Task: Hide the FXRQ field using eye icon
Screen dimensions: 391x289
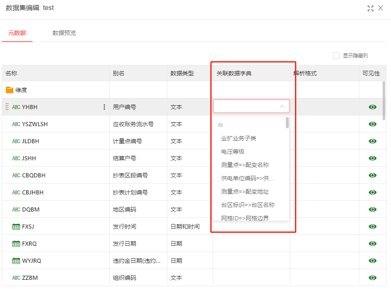Action: pyautogui.click(x=373, y=244)
